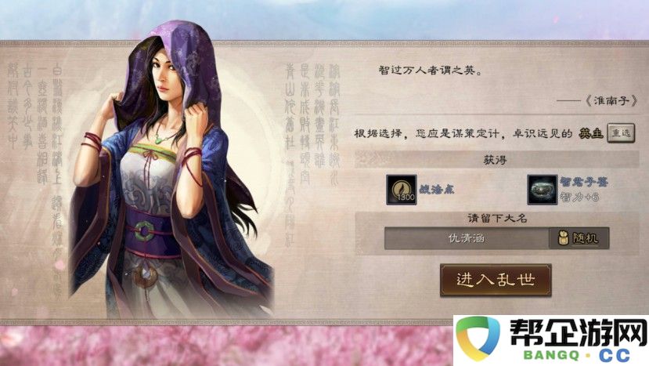Click the round ornament hanging below her belt

[145, 274]
